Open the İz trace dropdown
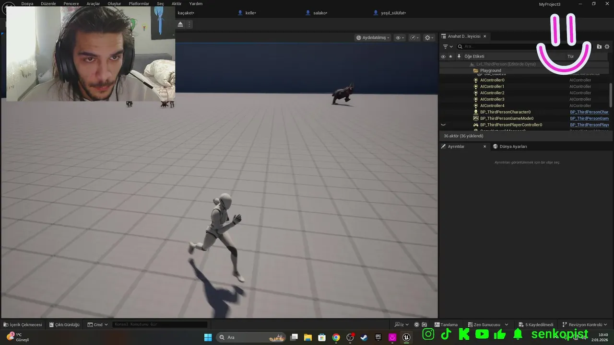Viewport: 614px width, 345px height. (402, 324)
